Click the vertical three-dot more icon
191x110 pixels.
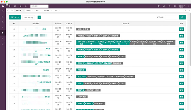point(188,6)
